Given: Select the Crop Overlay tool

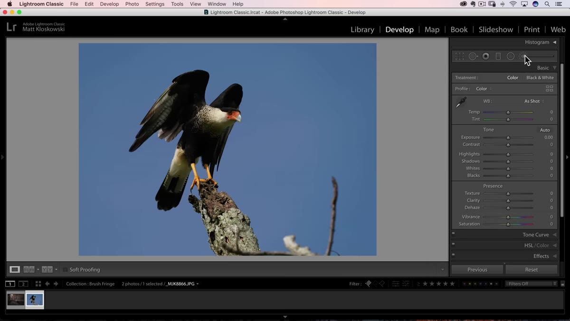Looking at the screenshot, I should click(x=459, y=56).
